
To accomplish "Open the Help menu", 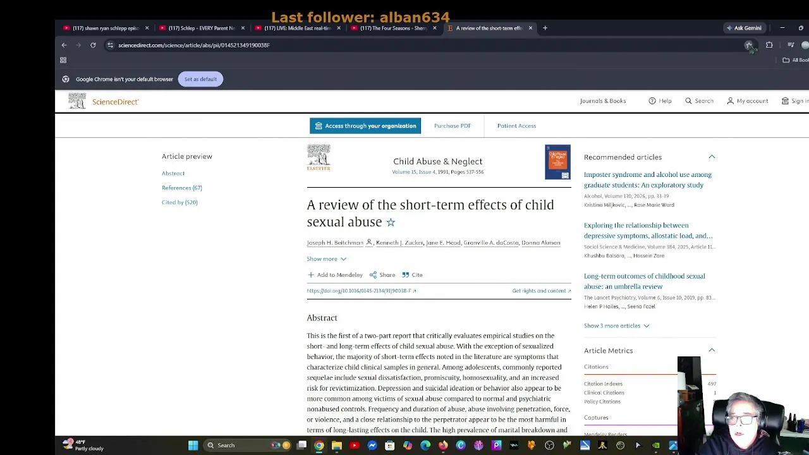I will (x=660, y=101).
